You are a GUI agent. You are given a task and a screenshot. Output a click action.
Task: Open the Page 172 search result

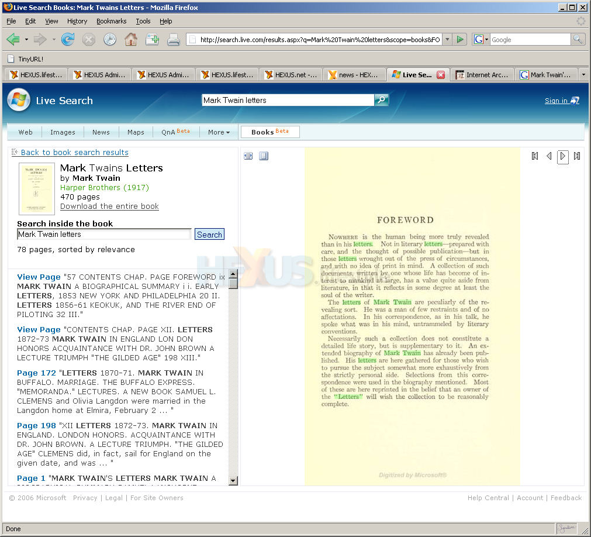pyautogui.click(x=37, y=373)
